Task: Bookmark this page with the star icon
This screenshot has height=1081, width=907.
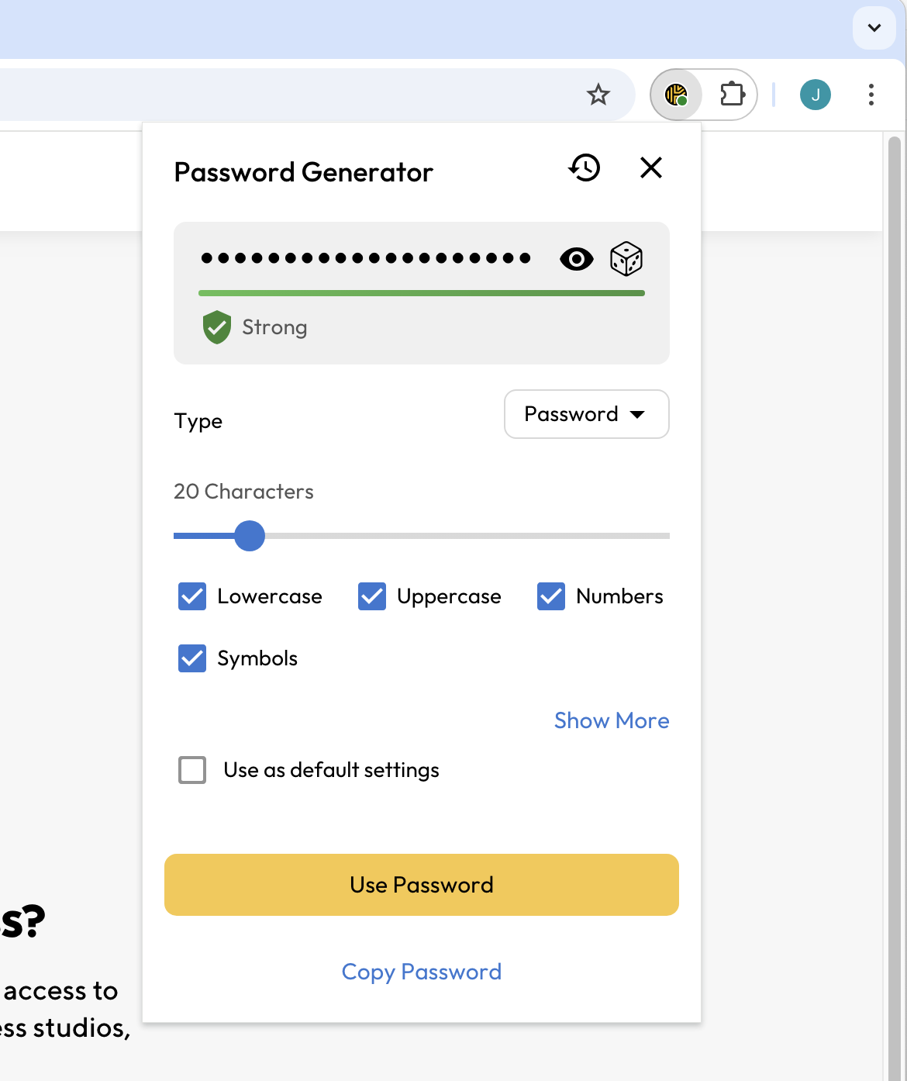Action: (598, 95)
